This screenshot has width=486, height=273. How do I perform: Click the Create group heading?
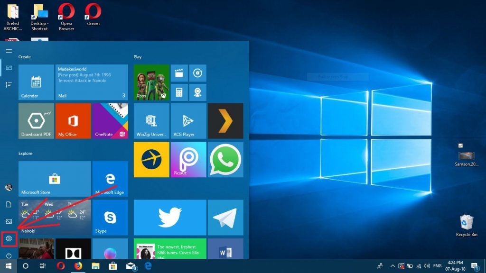25,57
